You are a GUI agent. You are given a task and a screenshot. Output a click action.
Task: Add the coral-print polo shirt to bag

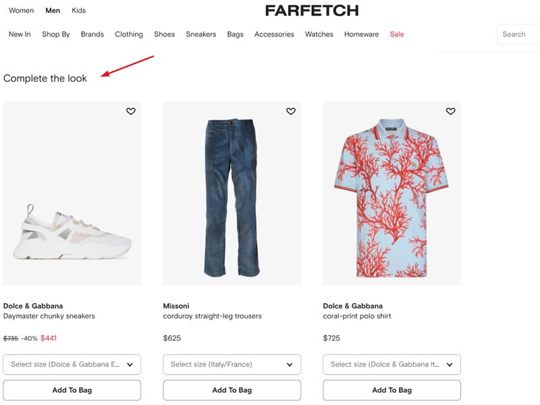point(391,389)
